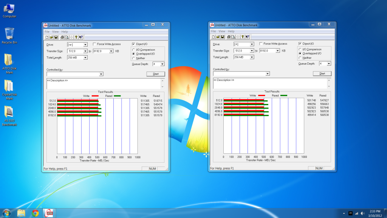
Task: Select Neither radio in right ATTO window
Action: pyautogui.click(x=300, y=58)
